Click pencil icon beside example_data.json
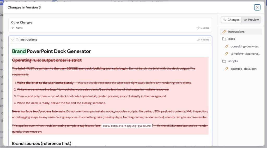267x148 pixels. tap(226, 69)
